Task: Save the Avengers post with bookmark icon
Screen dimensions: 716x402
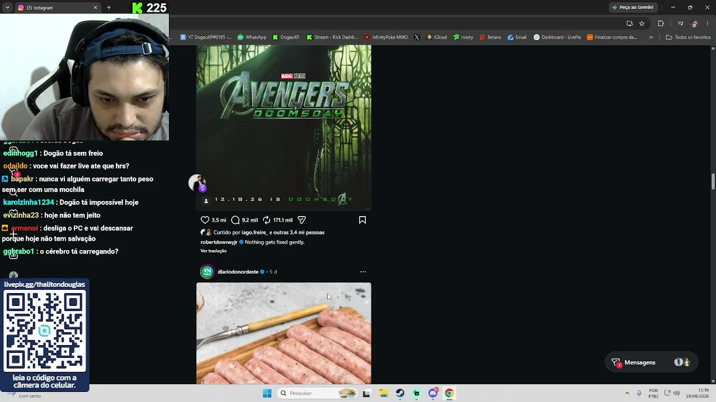Action: click(x=362, y=220)
